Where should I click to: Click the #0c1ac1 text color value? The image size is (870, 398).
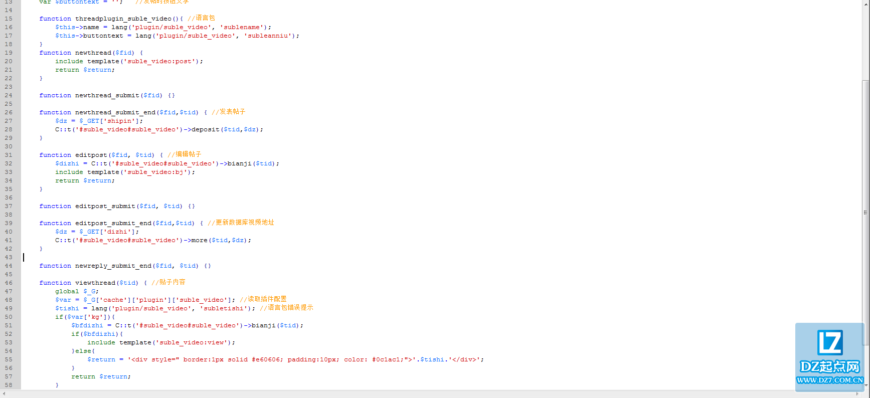pyautogui.click(x=386, y=359)
